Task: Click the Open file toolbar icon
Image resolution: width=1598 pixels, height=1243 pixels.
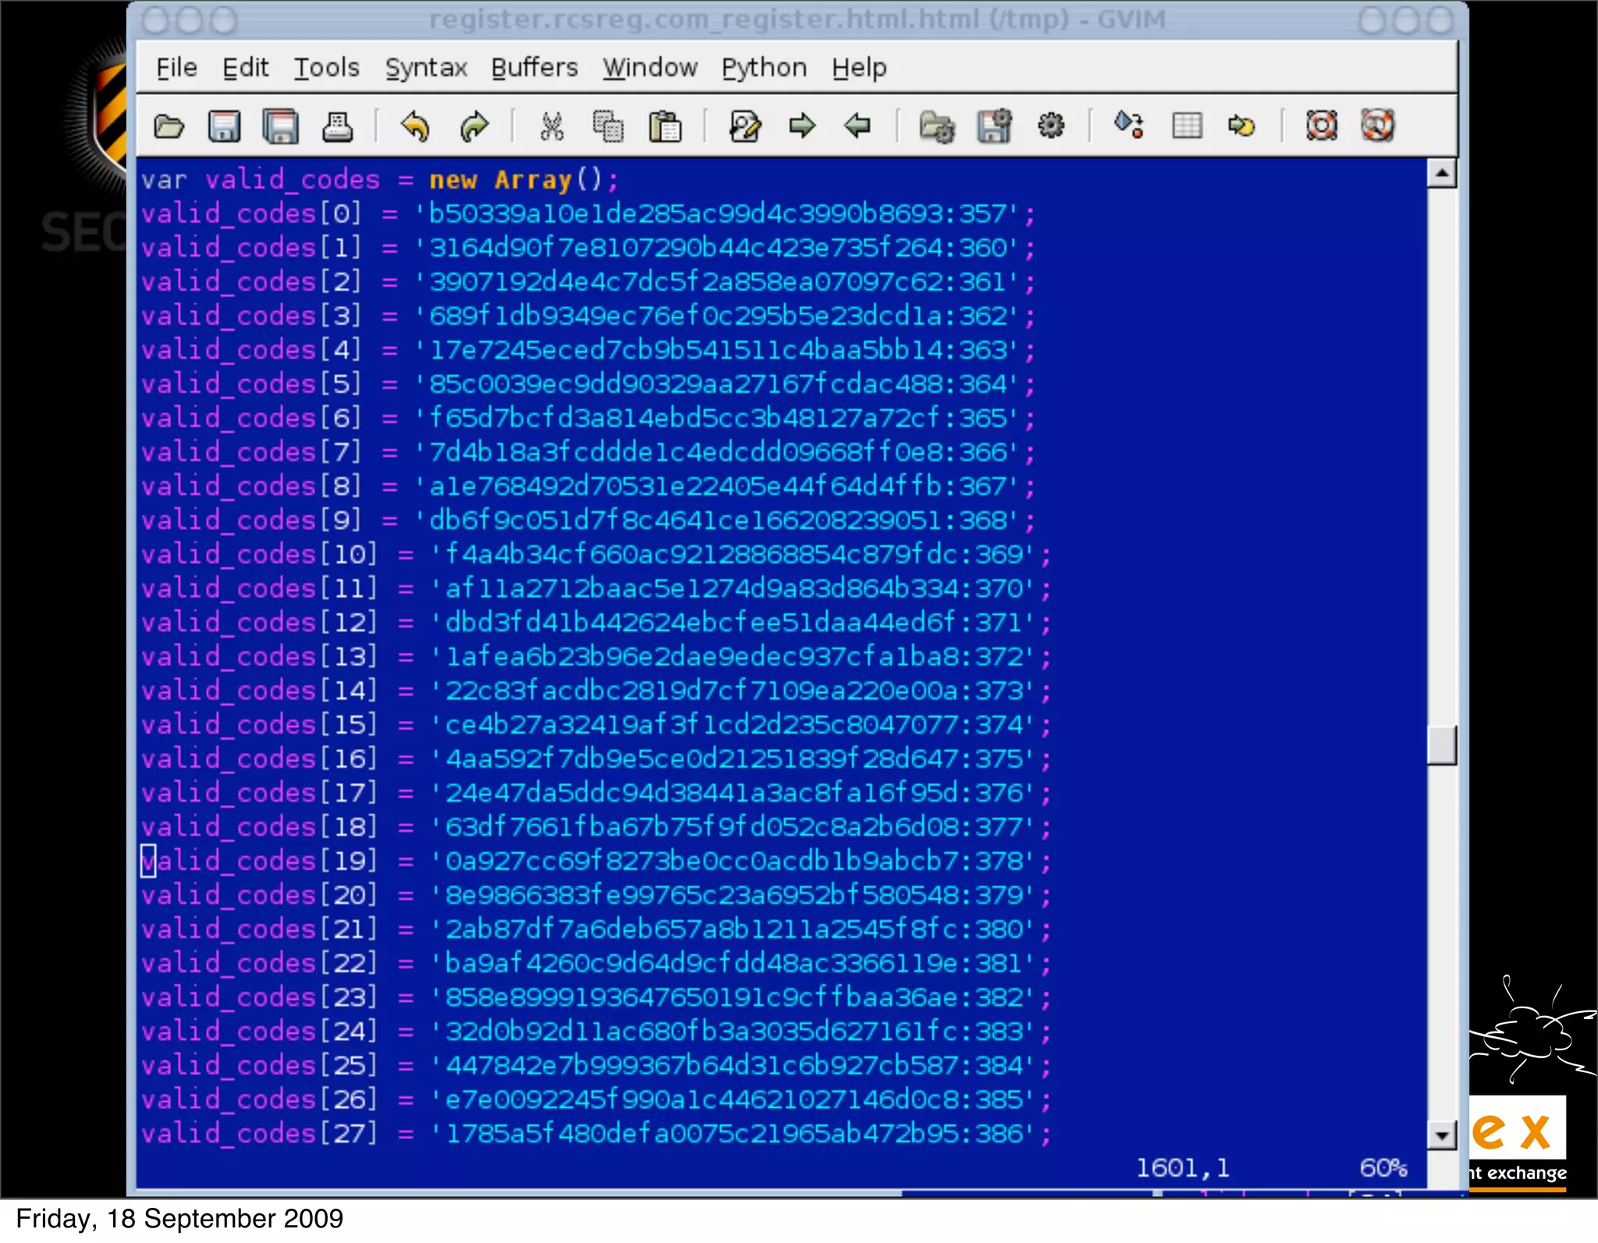Action: click(169, 126)
